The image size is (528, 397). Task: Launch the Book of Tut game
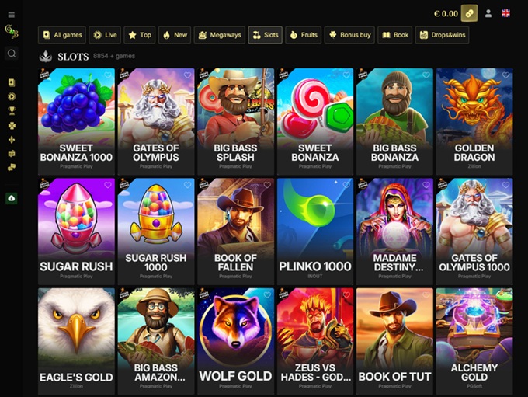pos(394,341)
